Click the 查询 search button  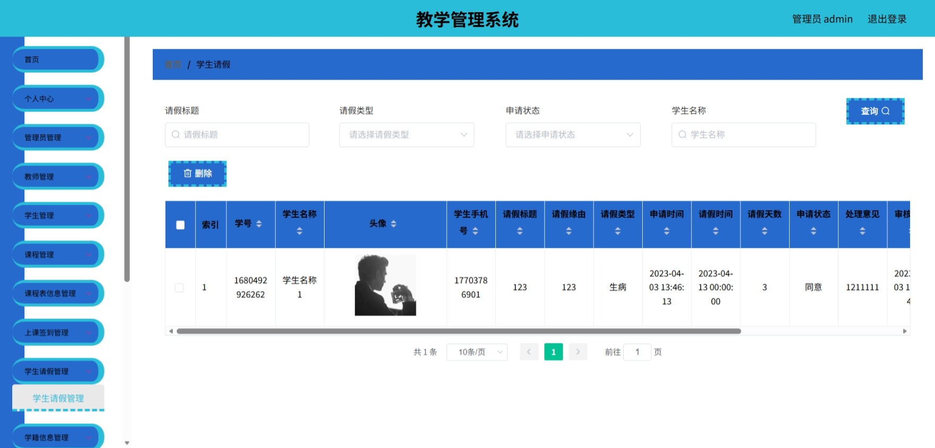[x=875, y=111]
